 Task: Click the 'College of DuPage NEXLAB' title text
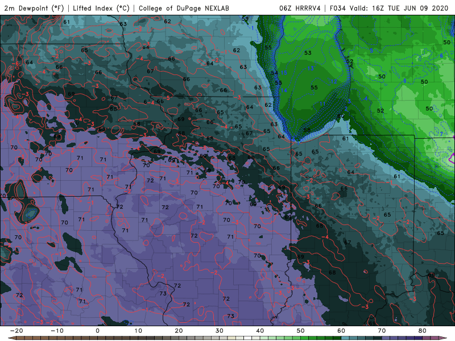coord(184,8)
